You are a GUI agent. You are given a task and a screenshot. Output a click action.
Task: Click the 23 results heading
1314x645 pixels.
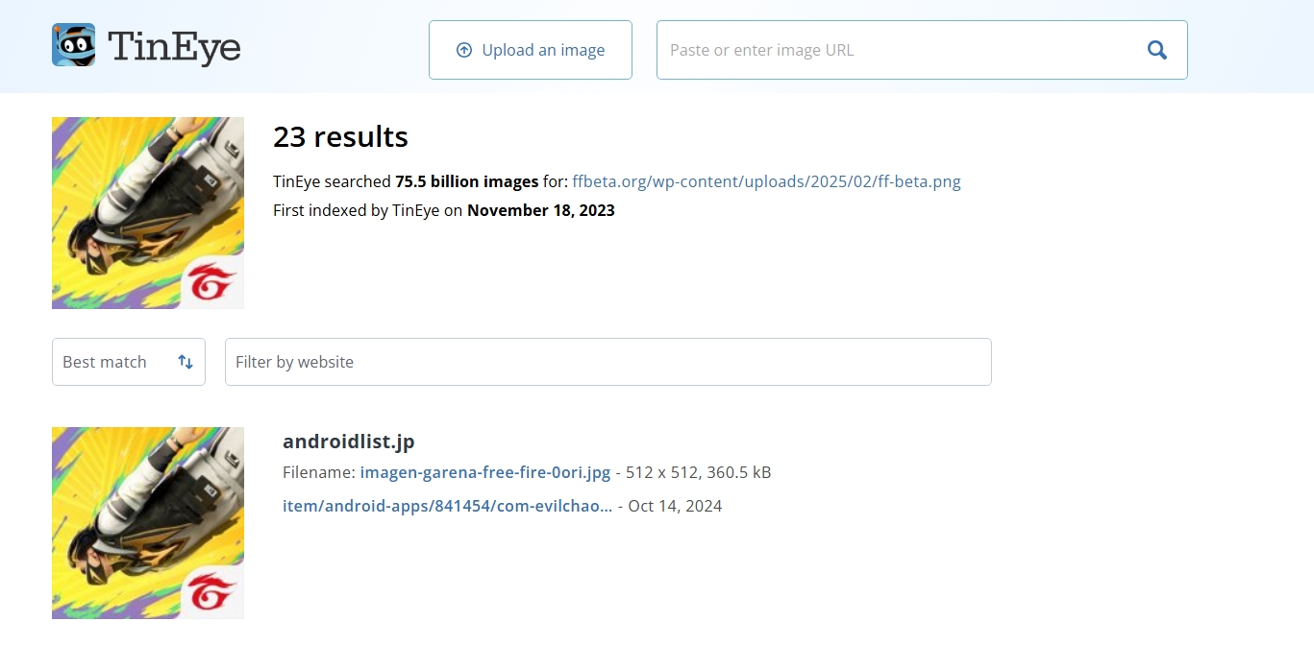(340, 137)
